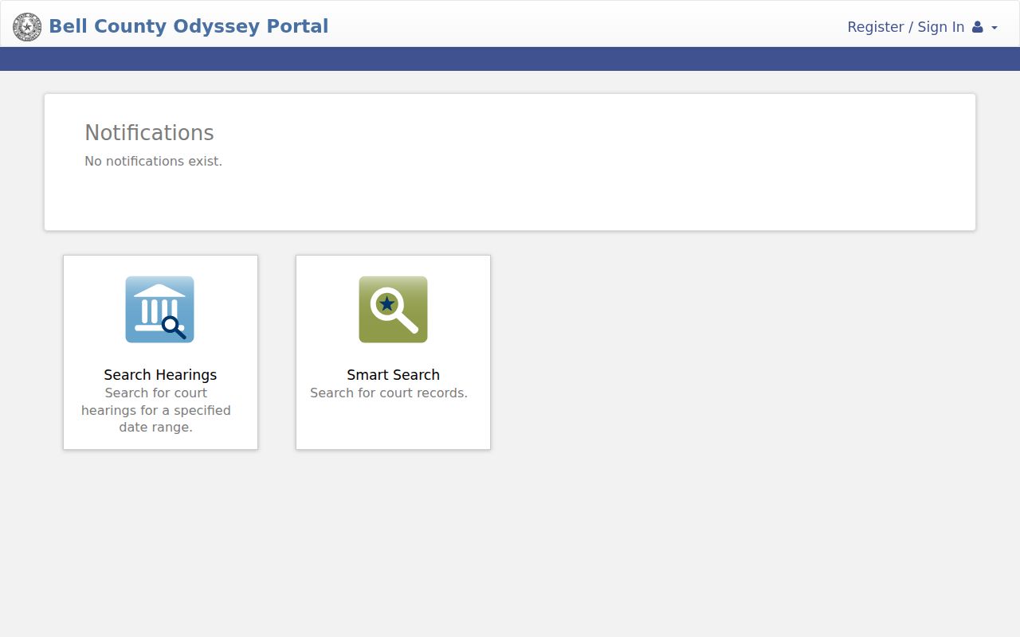Click the Bell County seal logo

pos(27,27)
